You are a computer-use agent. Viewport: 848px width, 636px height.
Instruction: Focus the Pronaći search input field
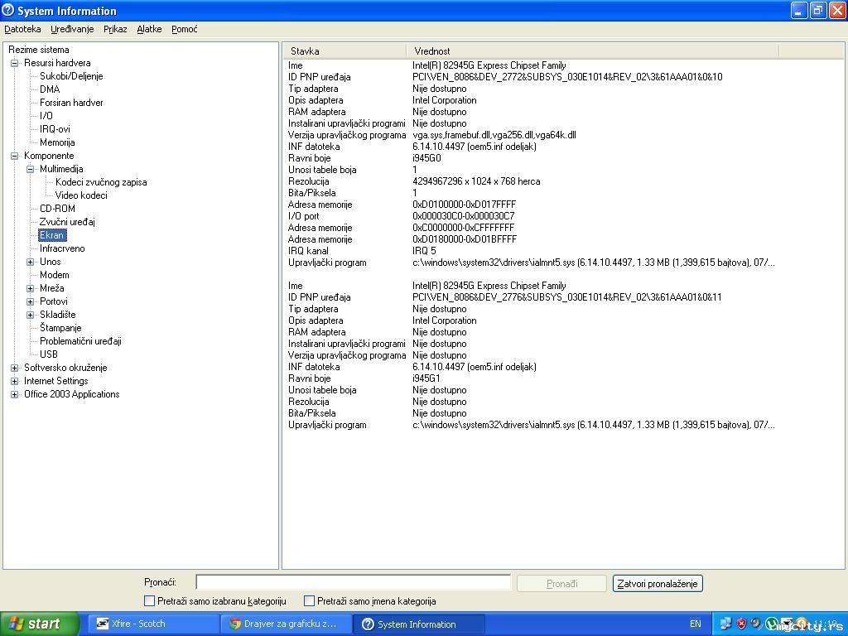pyautogui.click(x=353, y=582)
